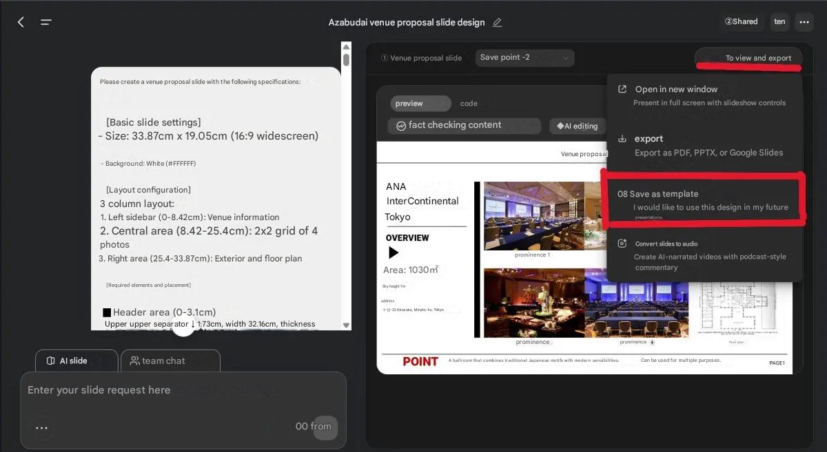Click the Shared status button
827x452 pixels.
(741, 22)
